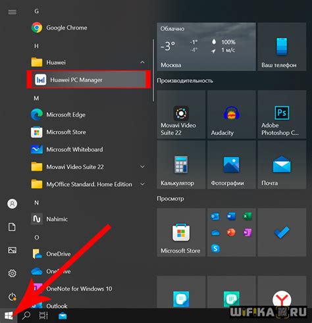The image size is (312, 323).
Task: Open the Почта tile
Action: tap(282, 164)
